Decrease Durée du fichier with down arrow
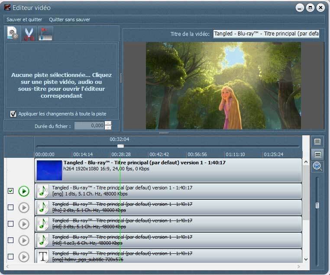The image size is (330, 275). point(108,128)
